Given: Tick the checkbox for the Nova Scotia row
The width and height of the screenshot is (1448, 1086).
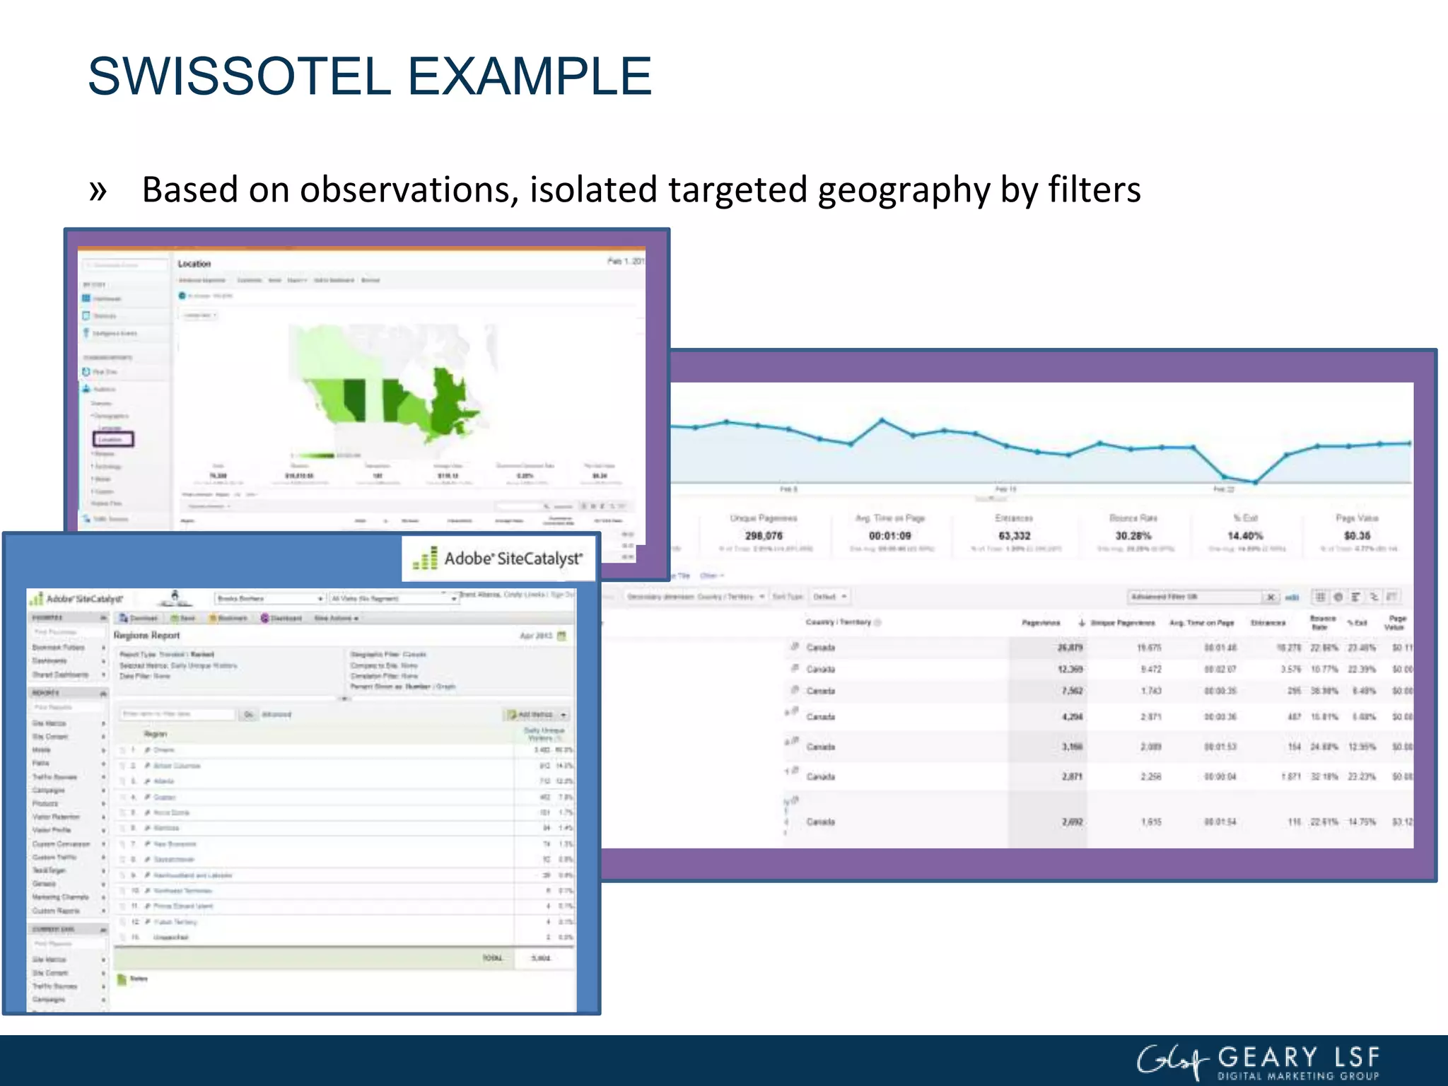Looking at the screenshot, I should pos(122,812).
